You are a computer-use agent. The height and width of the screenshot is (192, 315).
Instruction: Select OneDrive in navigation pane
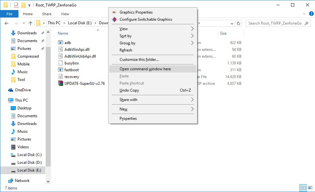[23, 90]
